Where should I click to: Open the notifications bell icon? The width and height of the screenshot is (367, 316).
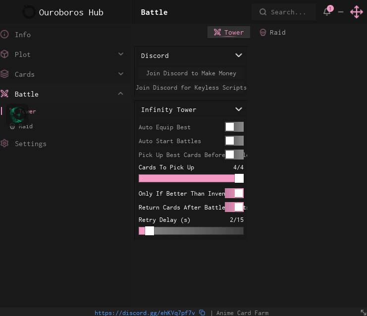coord(327,12)
